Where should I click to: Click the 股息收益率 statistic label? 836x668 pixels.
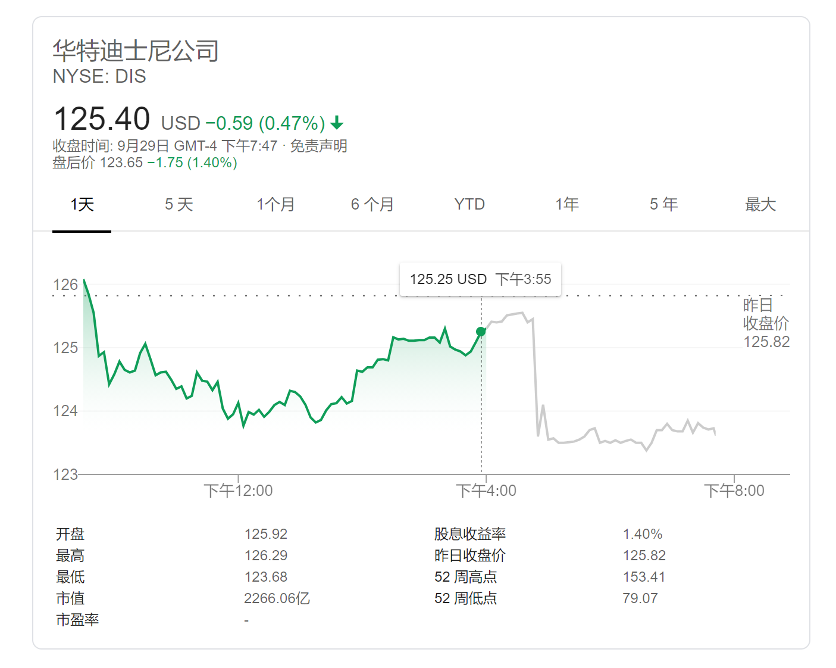coord(470,534)
